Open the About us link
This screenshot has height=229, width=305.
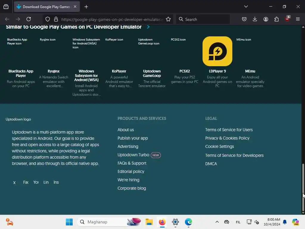point(126,130)
